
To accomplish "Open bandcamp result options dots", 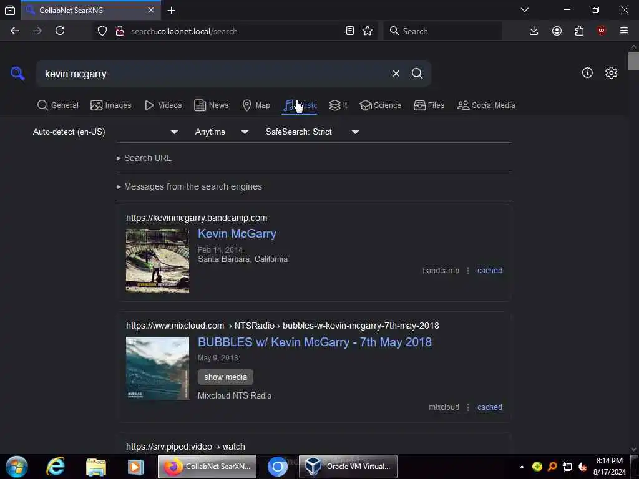I will click(468, 271).
